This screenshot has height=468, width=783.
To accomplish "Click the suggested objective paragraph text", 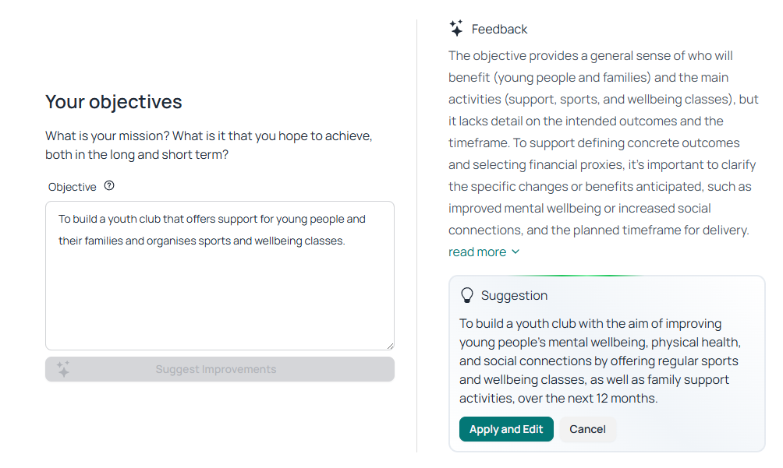I will (x=598, y=361).
